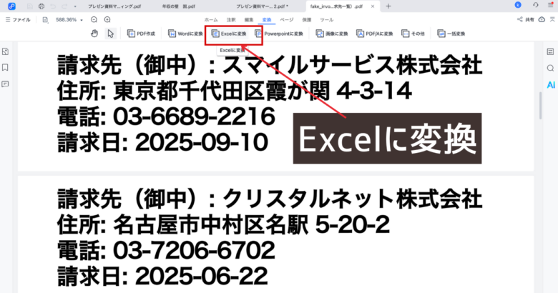Activate the arrow selection cursor tool
Screen dimensions: 558x293
tap(110, 34)
